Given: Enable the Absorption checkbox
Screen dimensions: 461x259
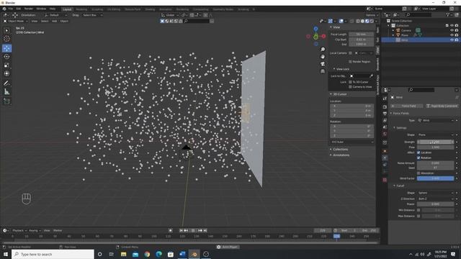Looking at the screenshot, I should coord(419,173).
